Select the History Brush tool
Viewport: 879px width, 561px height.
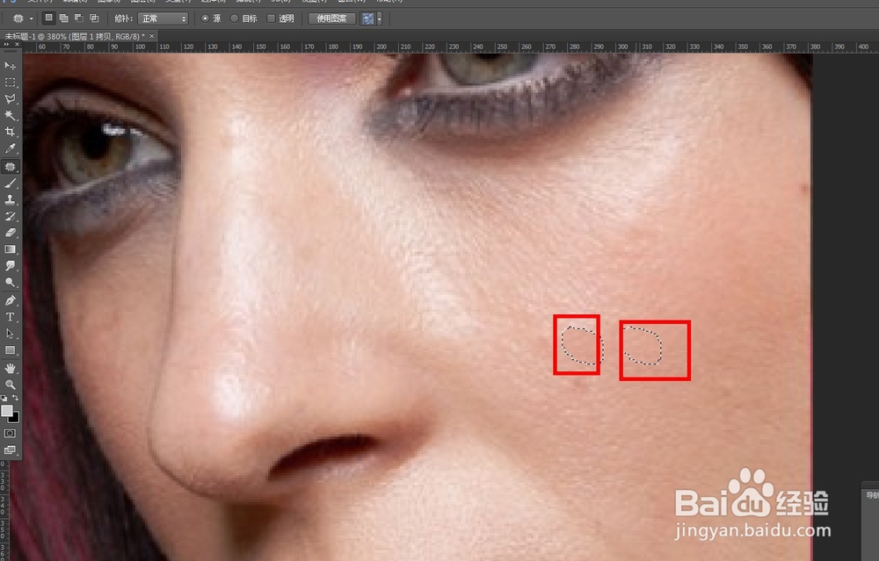[x=10, y=216]
